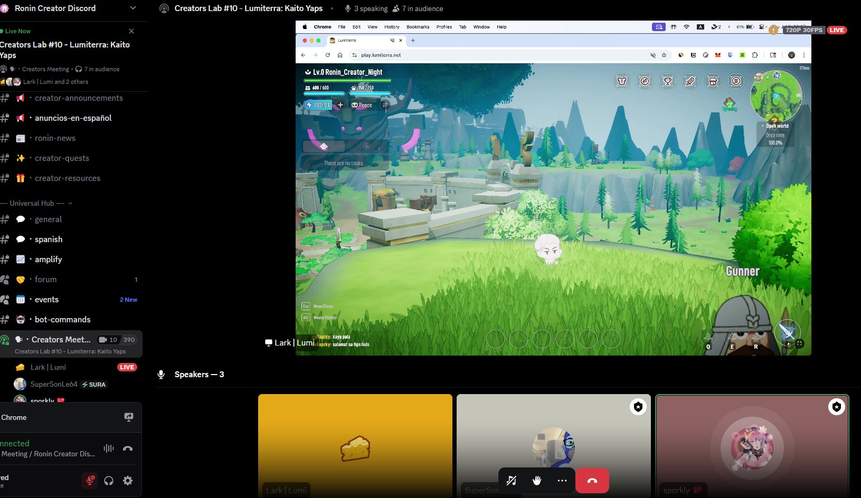
Task: Toggle deafen with the headphones icon
Action: (109, 481)
